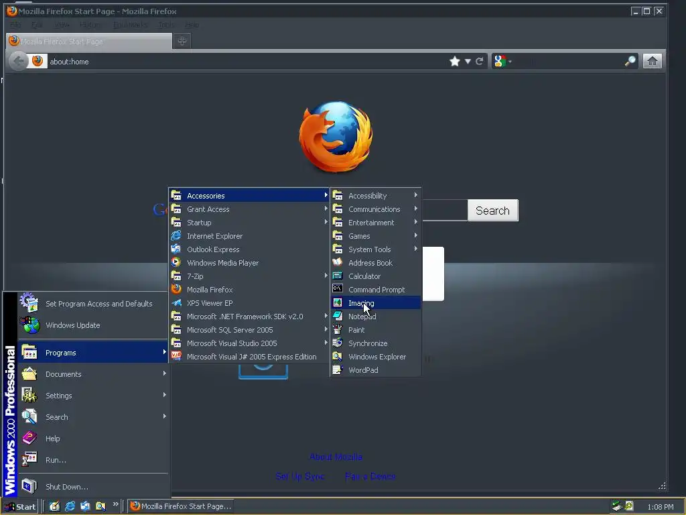
Task: Open the URL history dropdown arrow
Action: (468, 61)
